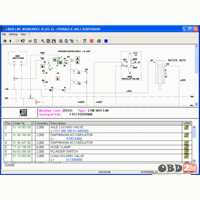This screenshot has width=200, height=200.
Task: Click order number 51 14 983 08
Action: click(22, 127)
